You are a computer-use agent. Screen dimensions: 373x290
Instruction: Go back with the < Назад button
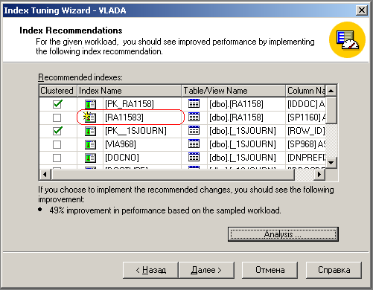pos(150,270)
